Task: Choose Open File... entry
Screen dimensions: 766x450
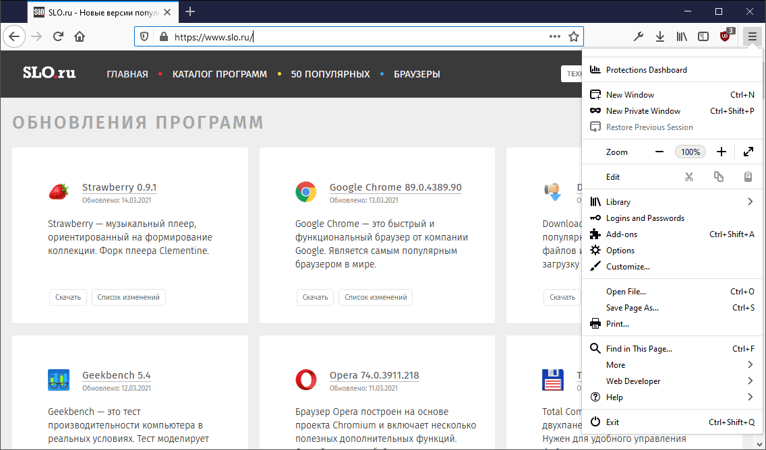Action: (672, 292)
